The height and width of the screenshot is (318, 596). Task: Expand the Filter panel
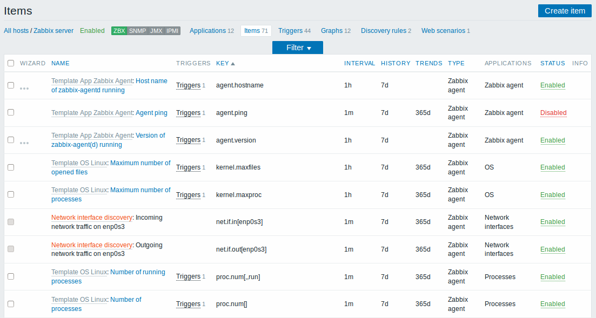coord(298,48)
